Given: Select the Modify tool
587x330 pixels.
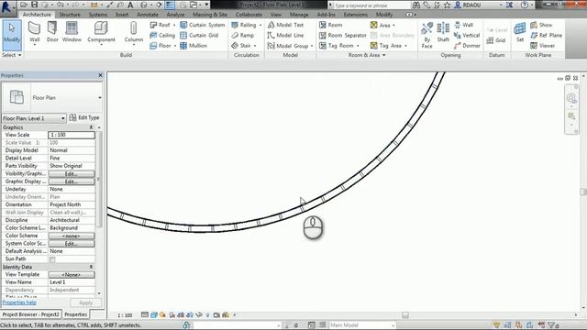Looking at the screenshot, I should tap(12, 35).
